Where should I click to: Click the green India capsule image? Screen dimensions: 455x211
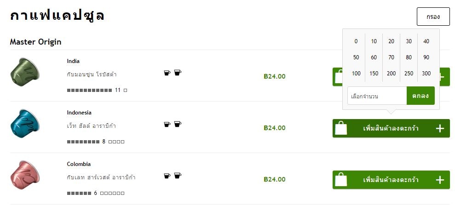coord(25,71)
